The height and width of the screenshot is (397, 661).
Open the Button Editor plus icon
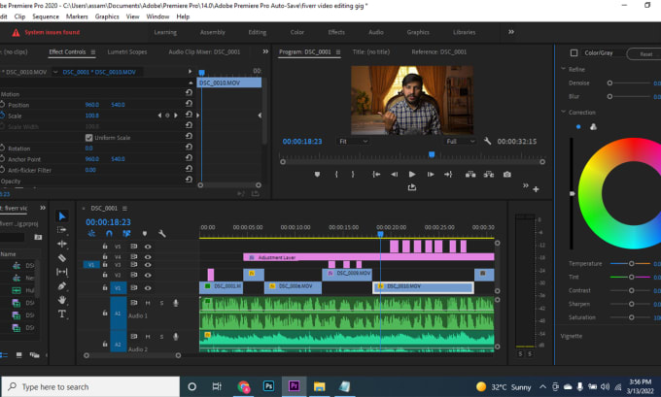pyautogui.click(x=536, y=189)
